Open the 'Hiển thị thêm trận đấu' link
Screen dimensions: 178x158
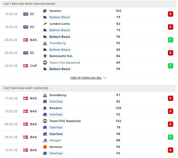click(x=86, y=78)
